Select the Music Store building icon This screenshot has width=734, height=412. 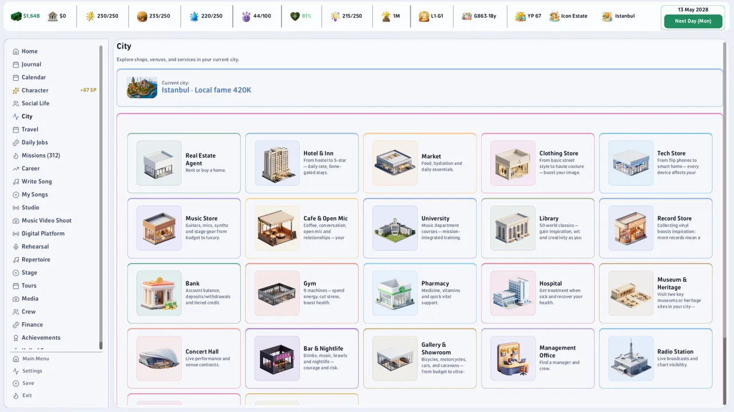click(x=159, y=228)
